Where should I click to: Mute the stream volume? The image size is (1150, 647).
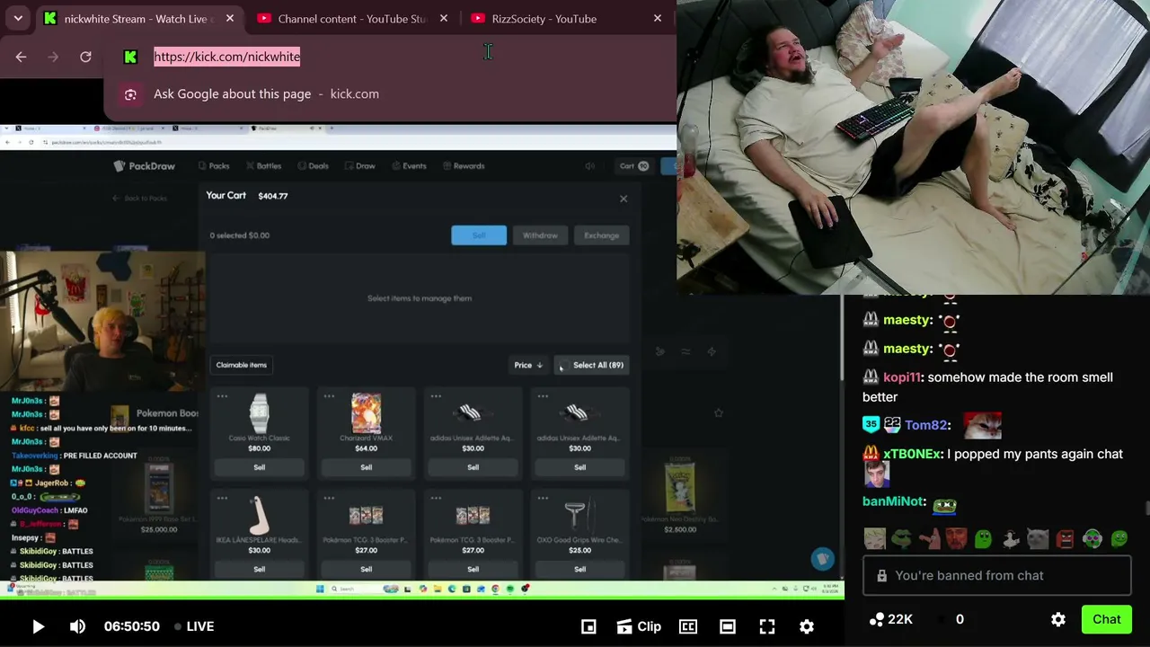[77, 626]
